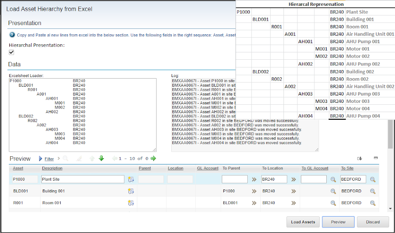Click the Asset field containing P1000

click(25, 179)
